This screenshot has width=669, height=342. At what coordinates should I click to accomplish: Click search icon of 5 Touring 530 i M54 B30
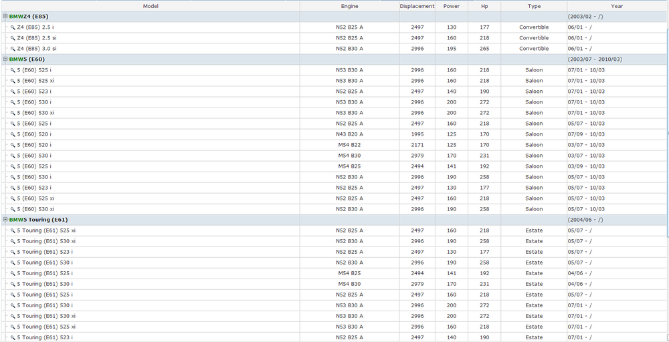tap(13, 284)
